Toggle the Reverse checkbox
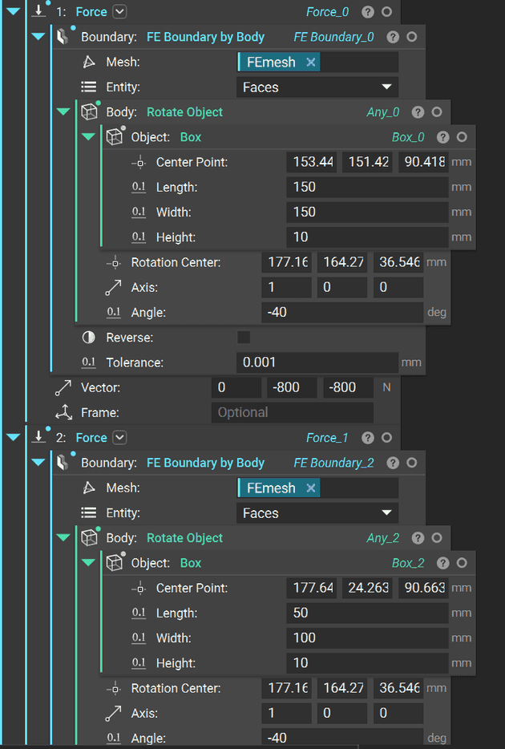The image size is (505, 749). (x=244, y=338)
